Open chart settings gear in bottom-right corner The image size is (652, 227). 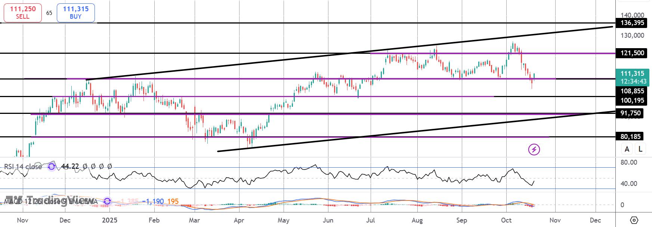coord(634,220)
